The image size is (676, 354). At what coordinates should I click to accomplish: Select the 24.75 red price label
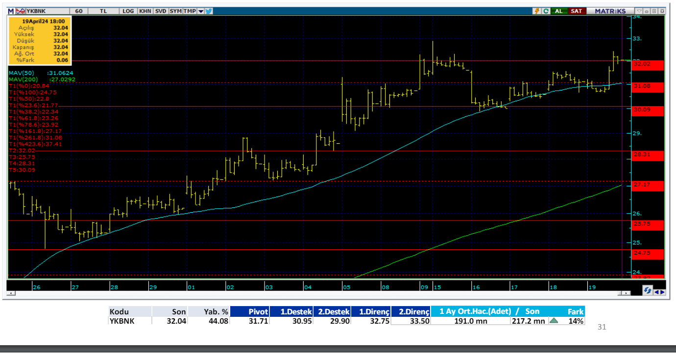point(648,254)
